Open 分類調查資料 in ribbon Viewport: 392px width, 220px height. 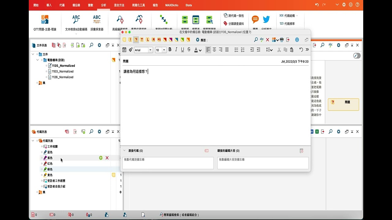click(x=234, y=24)
